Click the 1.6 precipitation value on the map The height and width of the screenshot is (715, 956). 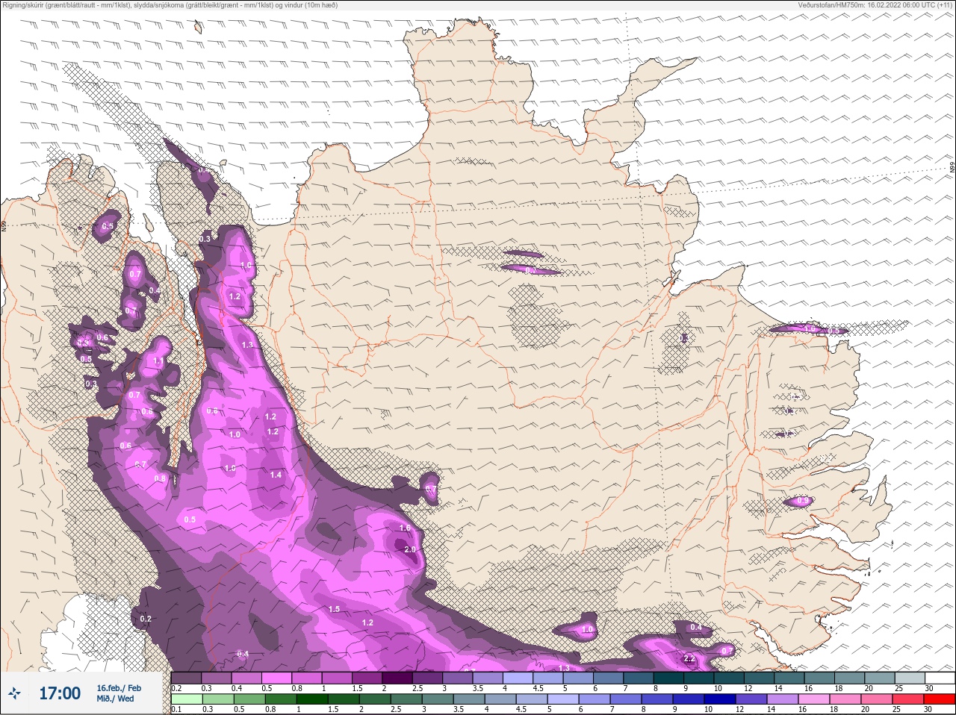(x=405, y=528)
